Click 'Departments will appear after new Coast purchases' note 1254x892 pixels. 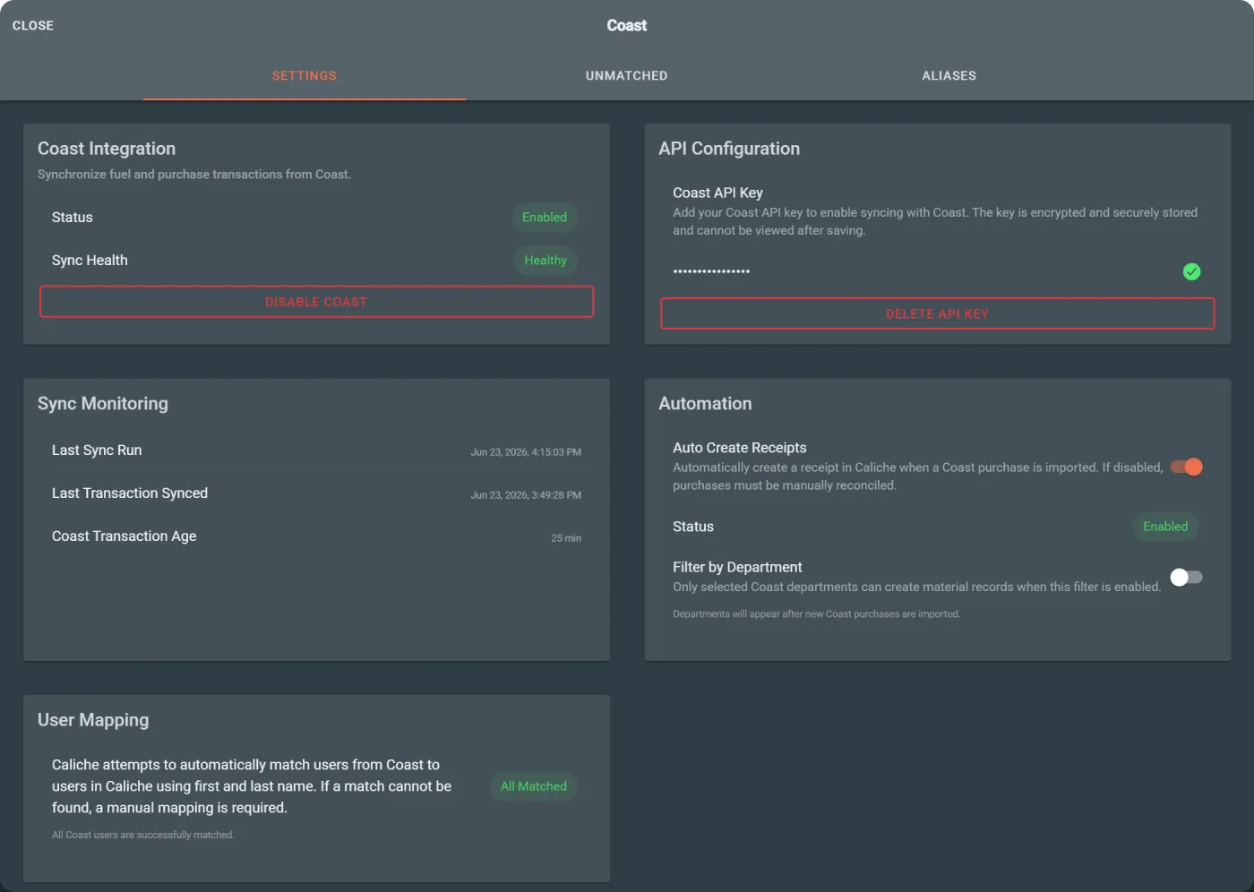[x=816, y=614]
